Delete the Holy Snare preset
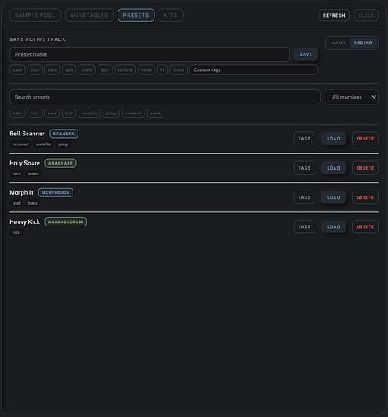 point(365,168)
